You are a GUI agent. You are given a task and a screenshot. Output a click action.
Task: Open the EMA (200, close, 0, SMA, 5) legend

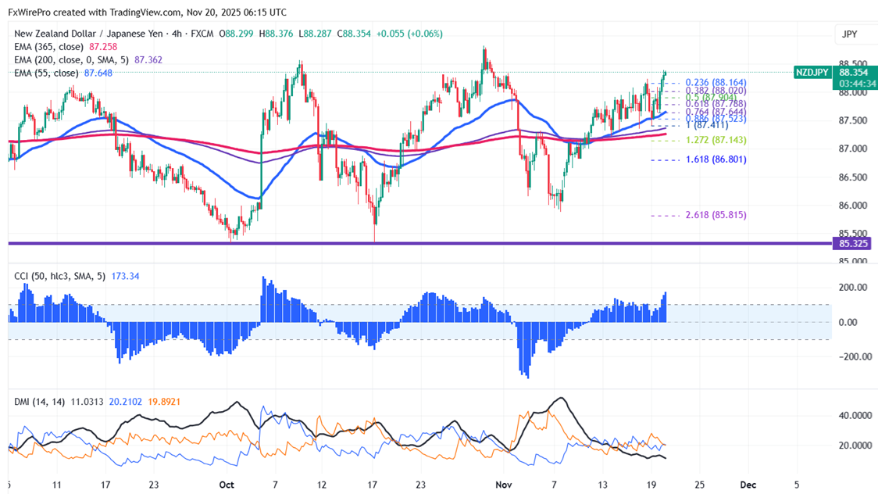click(72, 60)
